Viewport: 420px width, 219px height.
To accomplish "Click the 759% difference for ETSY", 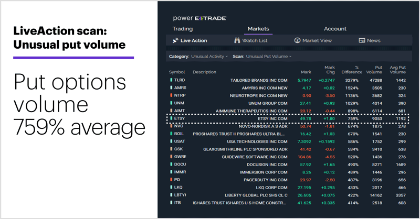I will [x=353, y=118].
